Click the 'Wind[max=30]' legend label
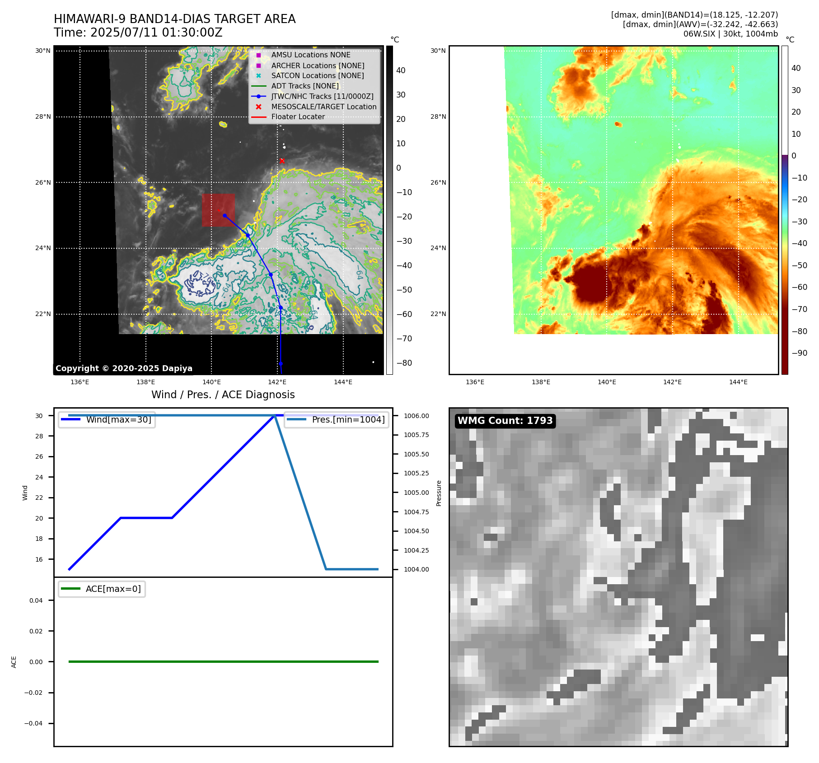The image size is (819, 763). click(119, 419)
